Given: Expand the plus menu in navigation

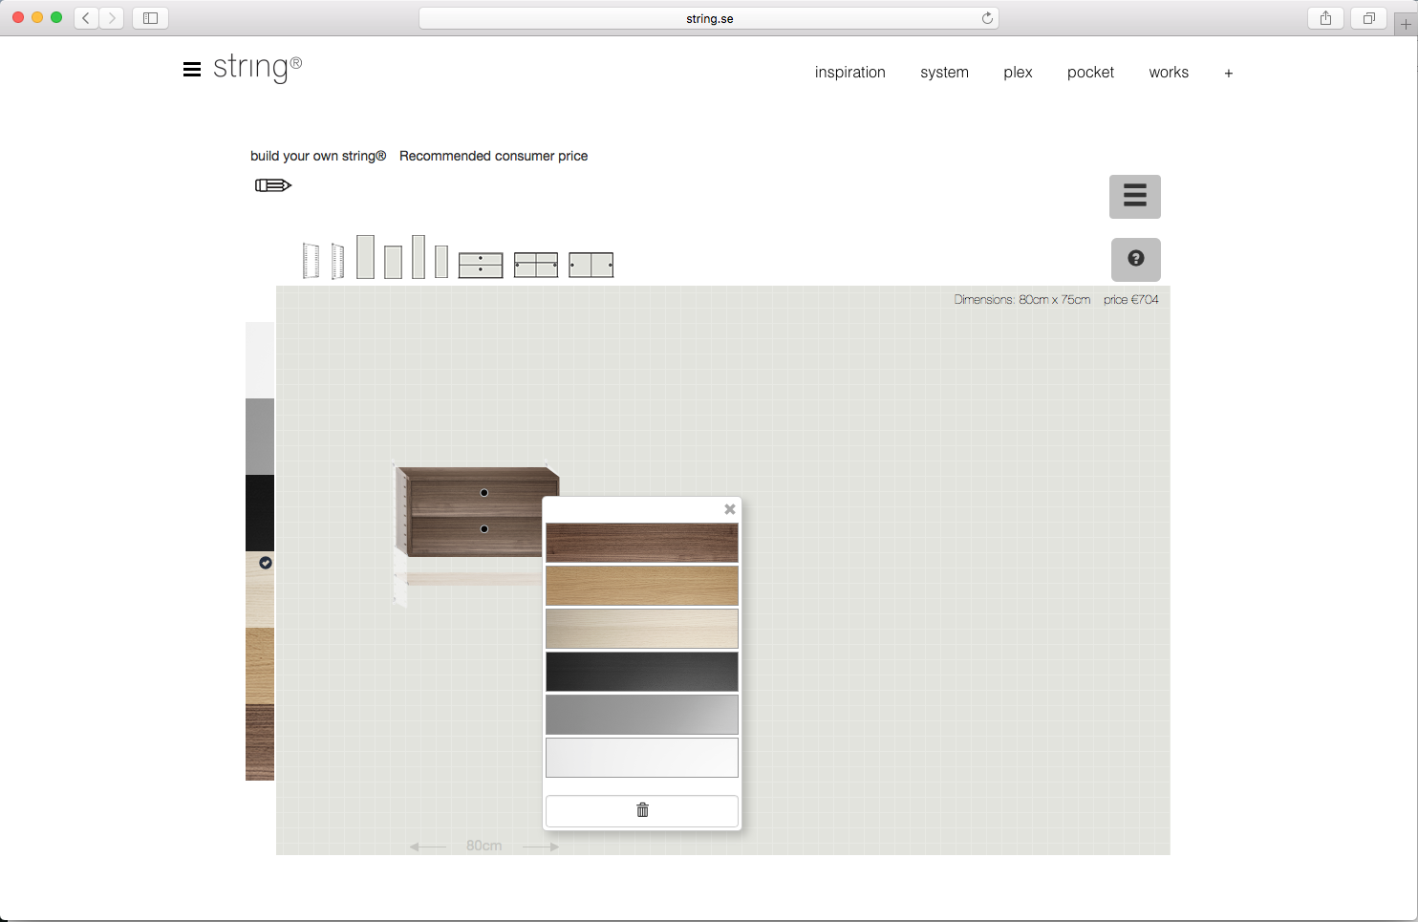Looking at the screenshot, I should [1229, 74].
